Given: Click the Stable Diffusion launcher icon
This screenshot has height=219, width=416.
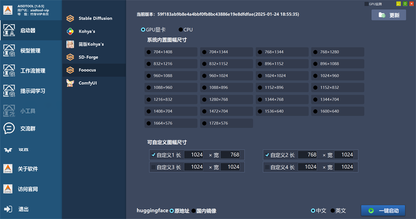Looking at the screenshot, I should (70, 19).
